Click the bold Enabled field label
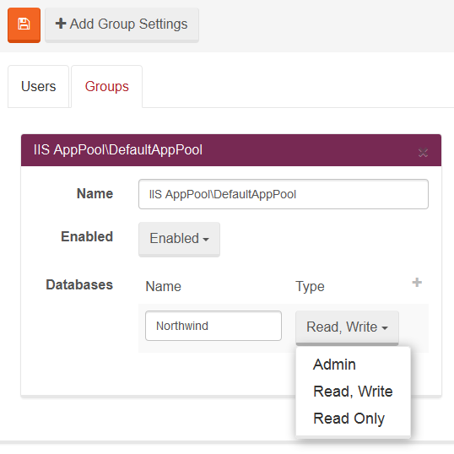The height and width of the screenshot is (454, 454). point(87,236)
